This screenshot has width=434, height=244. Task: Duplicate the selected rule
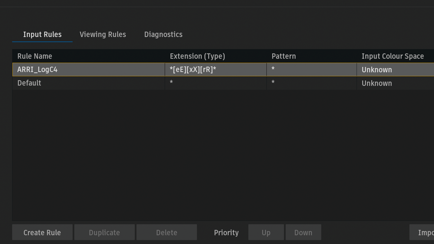(105, 232)
